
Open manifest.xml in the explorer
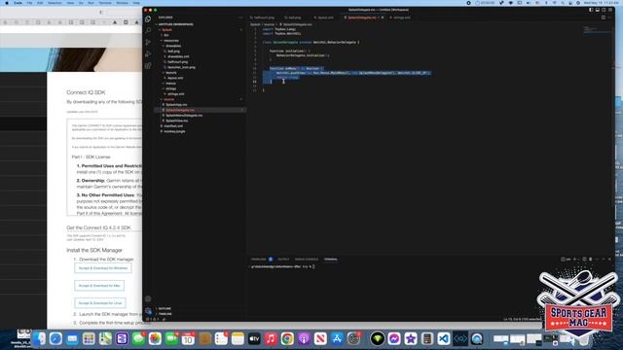point(173,126)
